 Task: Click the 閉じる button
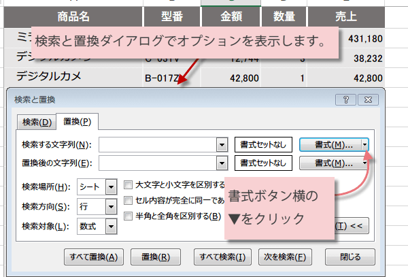(350, 257)
